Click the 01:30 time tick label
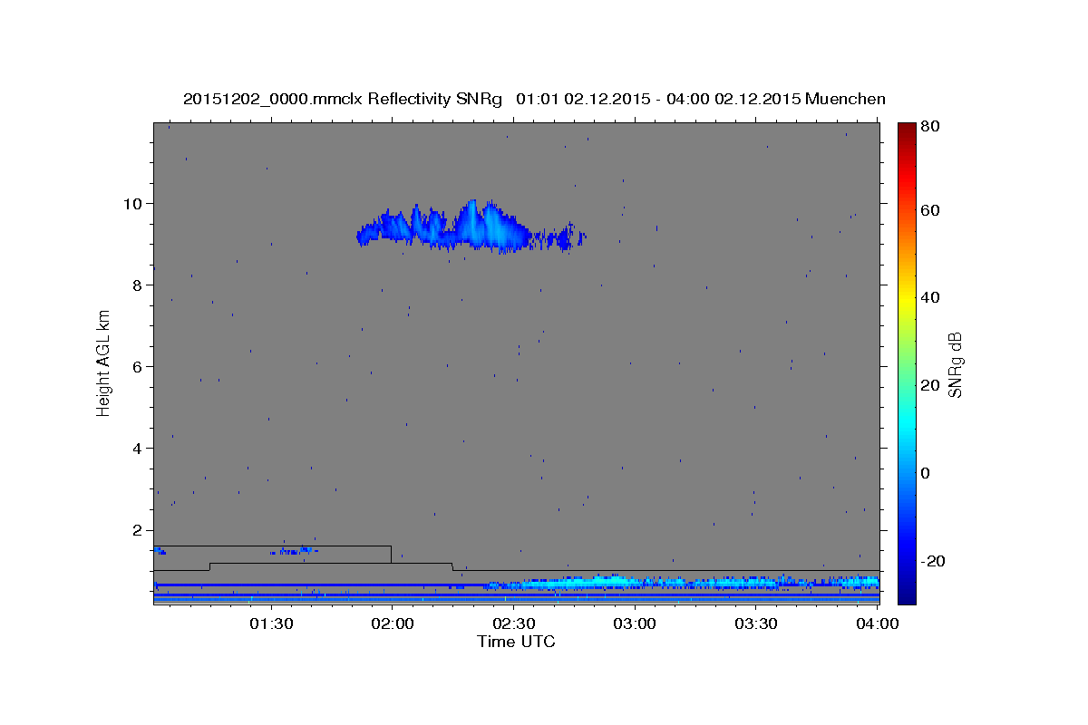 tap(270, 623)
